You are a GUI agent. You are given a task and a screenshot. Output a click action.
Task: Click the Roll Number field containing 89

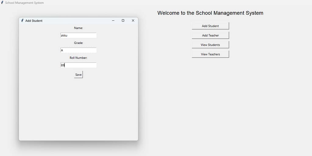(78, 65)
